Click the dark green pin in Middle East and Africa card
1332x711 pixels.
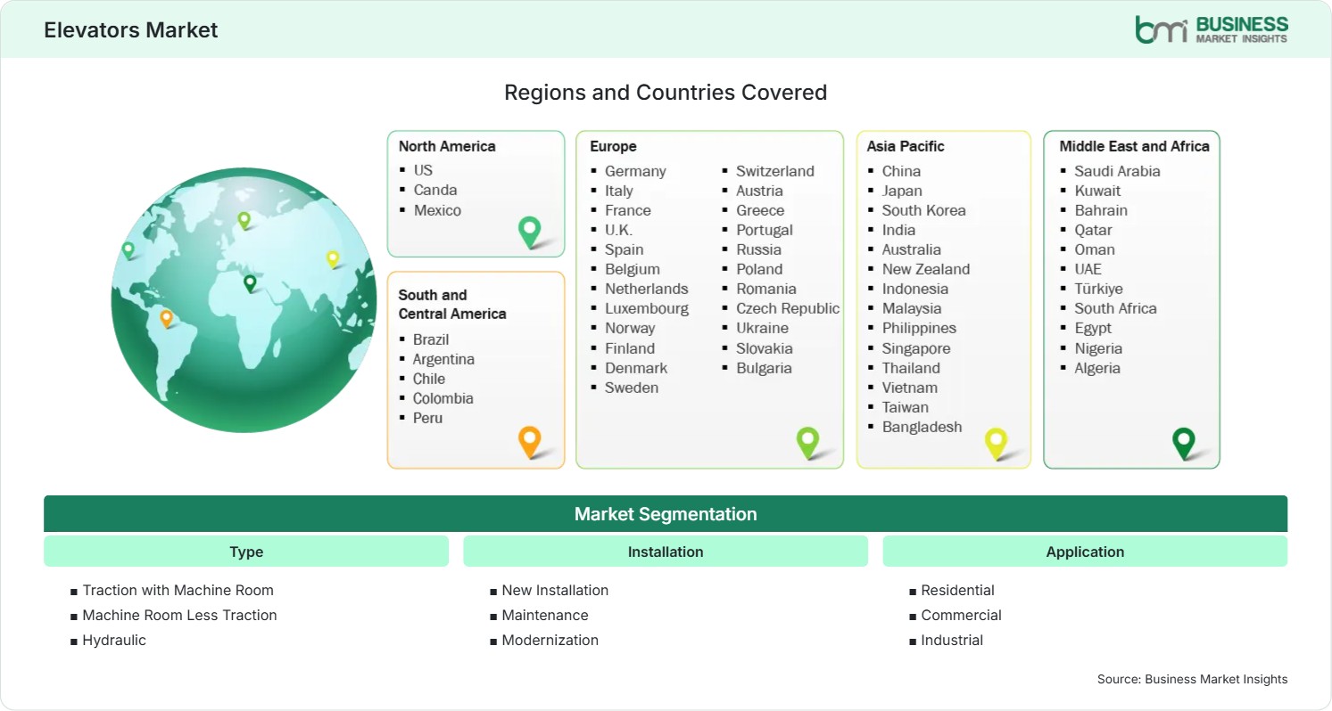pyautogui.click(x=1184, y=443)
